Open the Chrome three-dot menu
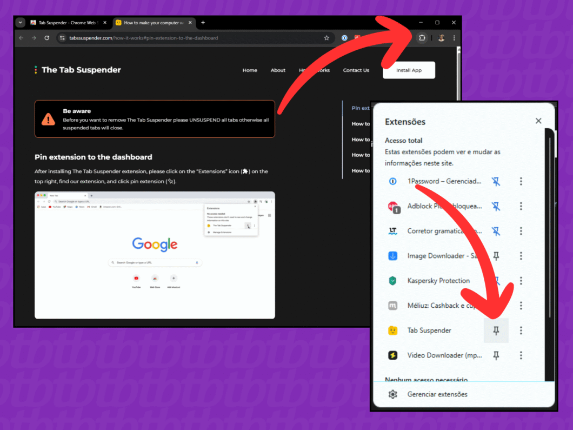Viewport: 573px width, 430px height. (454, 38)
